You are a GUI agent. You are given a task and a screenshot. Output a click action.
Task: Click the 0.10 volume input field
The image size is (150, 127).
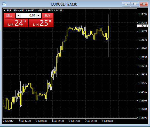click(28, 15)
